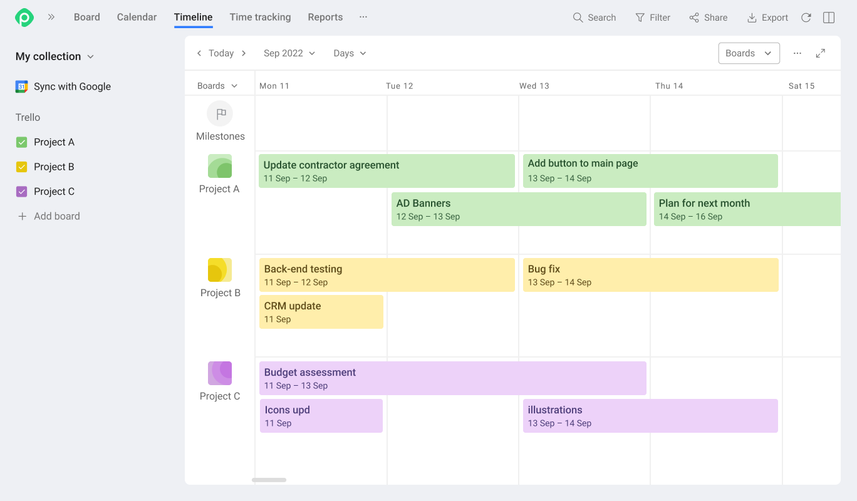Open the Budget assessment task card

pos(452,378)
